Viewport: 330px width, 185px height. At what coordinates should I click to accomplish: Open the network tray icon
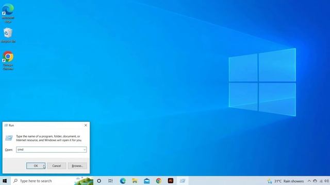point(321,181)
